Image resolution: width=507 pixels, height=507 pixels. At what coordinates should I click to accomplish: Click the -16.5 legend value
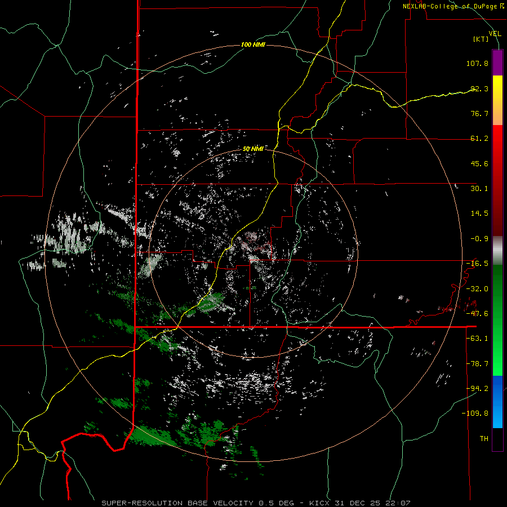coord(477,264)
